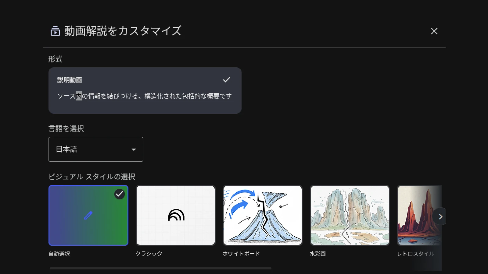Pick the 水彩画 watercolor style thumbnail
This screenshot has height=274, width=488.
(x=350, y=215)
